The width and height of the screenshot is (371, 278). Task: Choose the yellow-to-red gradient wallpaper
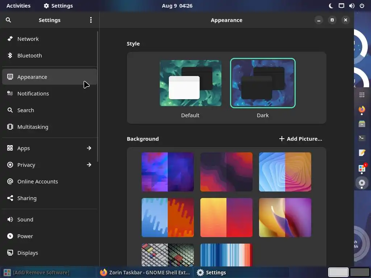[x=226, y=218]
